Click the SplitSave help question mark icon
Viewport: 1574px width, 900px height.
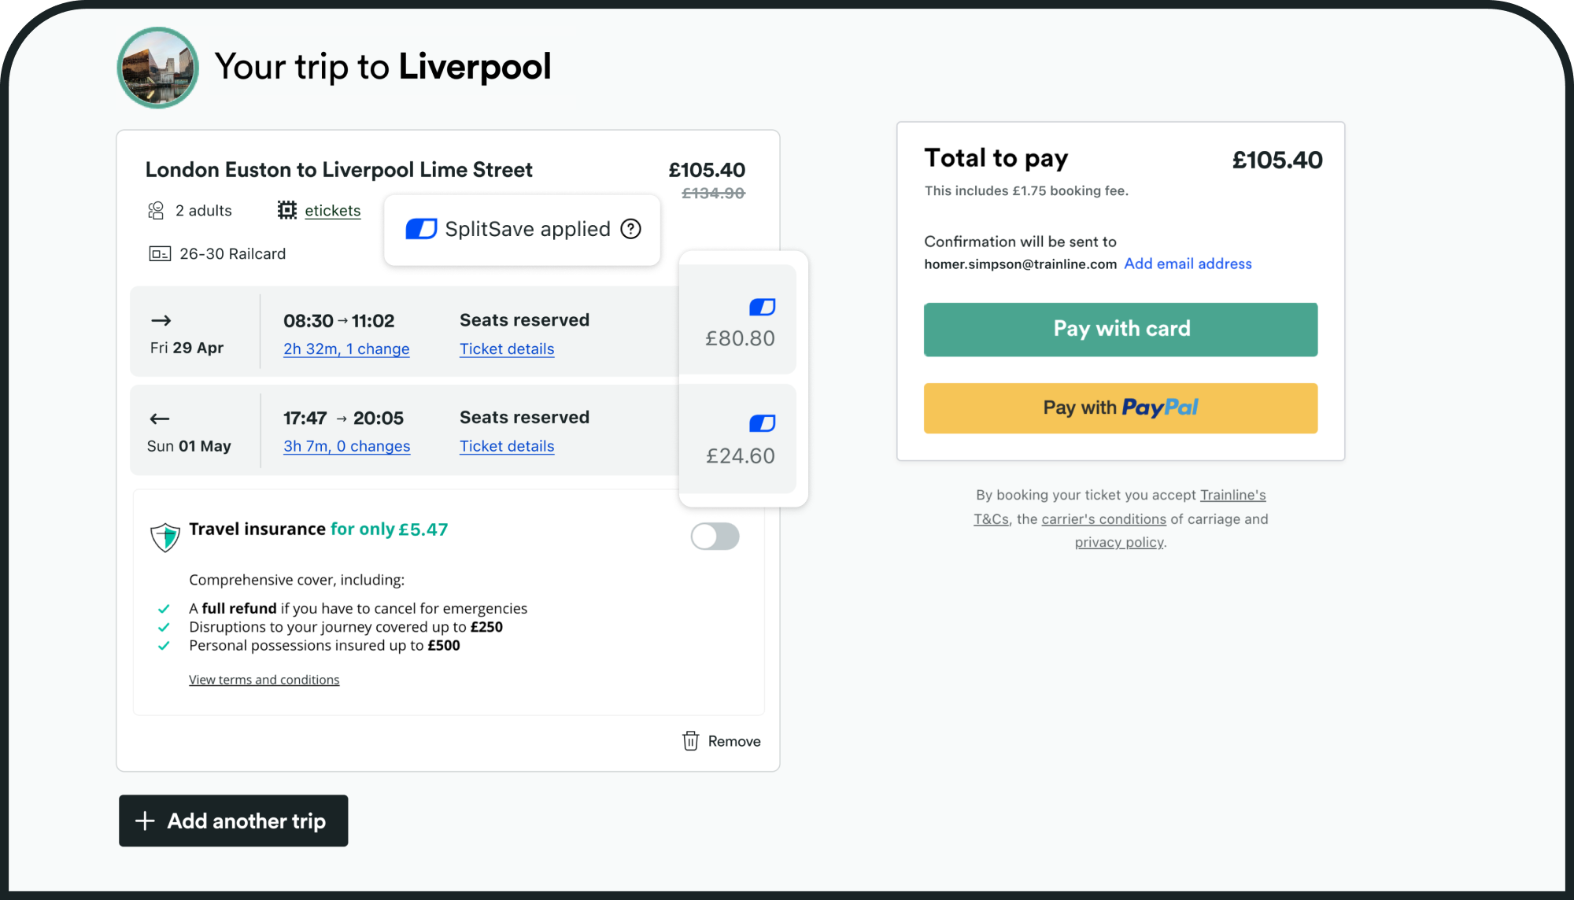tap(631, 229)
